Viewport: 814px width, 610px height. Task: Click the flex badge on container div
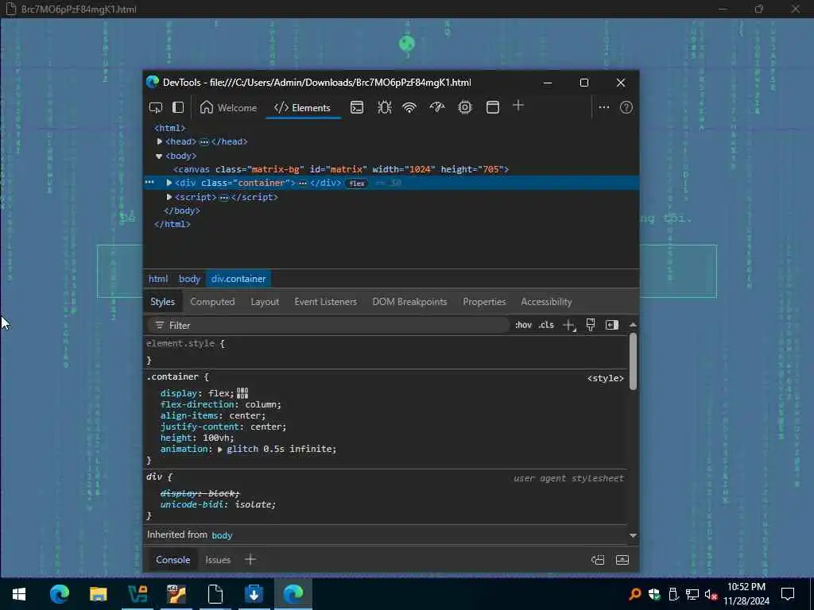click(357, 183)
